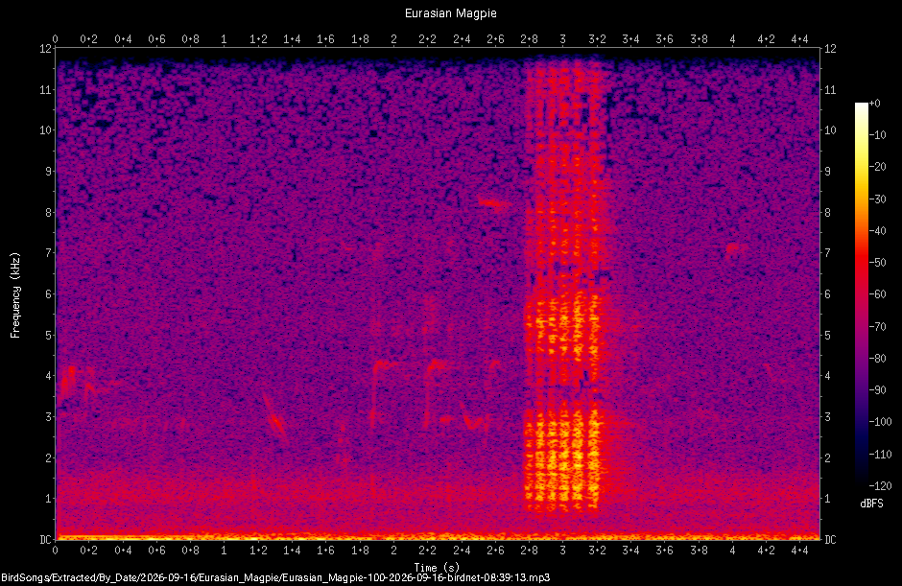The width and height of the screenshot is (902, 586).
Task: Select the "Time (s)" axis label
Action: (x=438, y=568)
